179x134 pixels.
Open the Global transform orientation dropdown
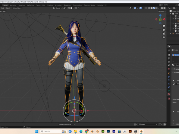(x=57, y=8)
